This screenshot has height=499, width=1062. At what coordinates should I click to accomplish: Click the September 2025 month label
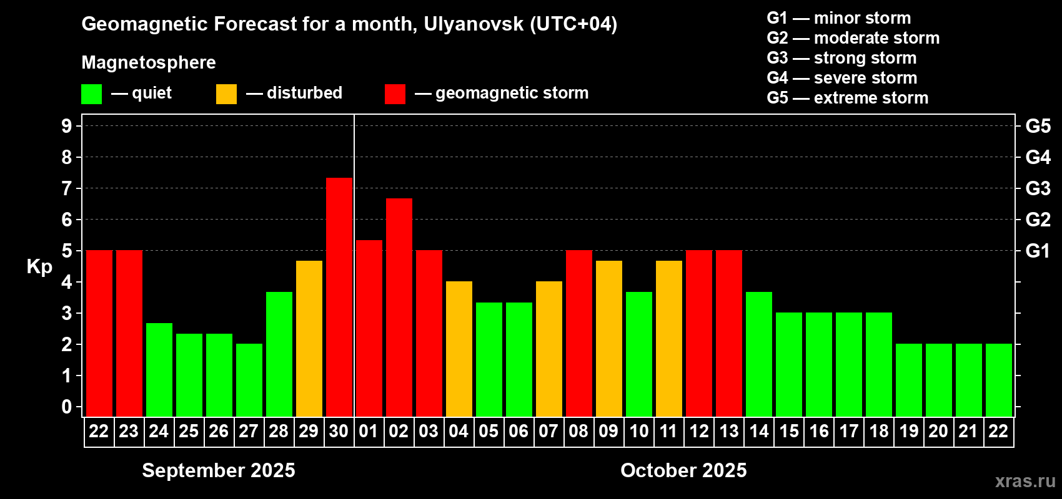pos(219,470)
